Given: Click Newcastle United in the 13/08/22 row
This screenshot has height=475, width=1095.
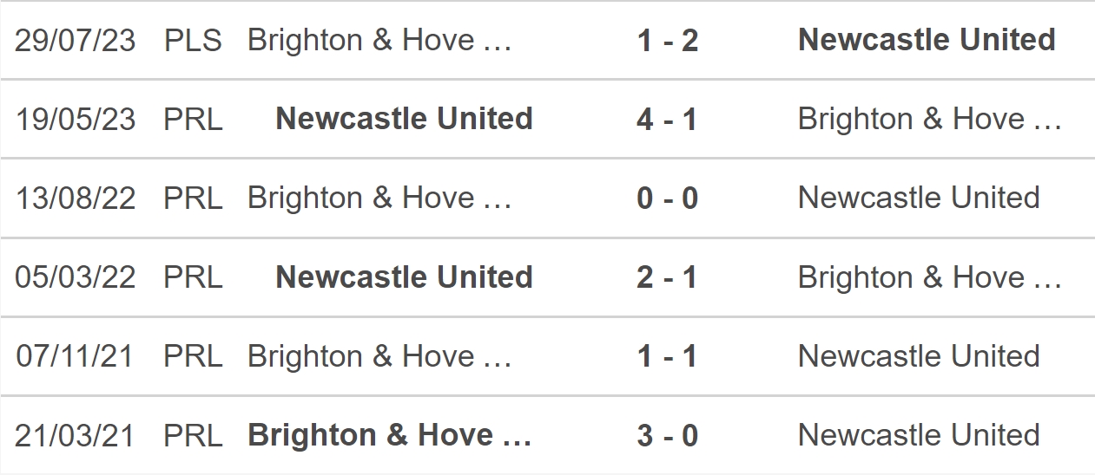Looking at the screenshot, I should pyautogui.click(x=919, y=198).
